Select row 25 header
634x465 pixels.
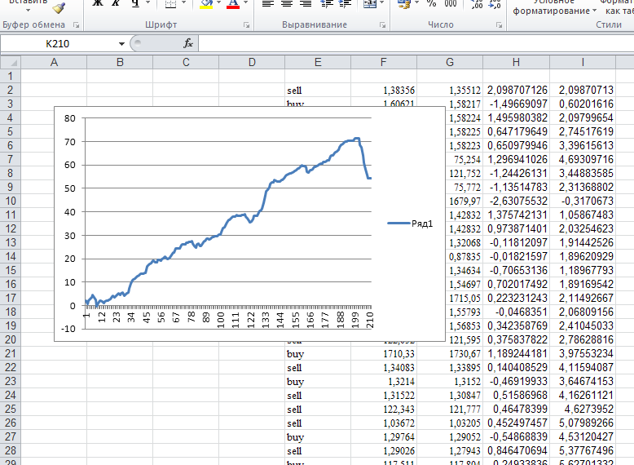pyautogui.click(x=11, y=409)
